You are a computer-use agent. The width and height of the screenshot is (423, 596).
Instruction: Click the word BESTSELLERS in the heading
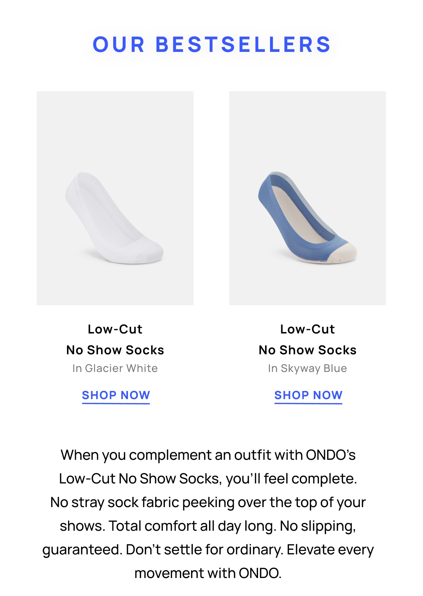(x=243, y=44)
